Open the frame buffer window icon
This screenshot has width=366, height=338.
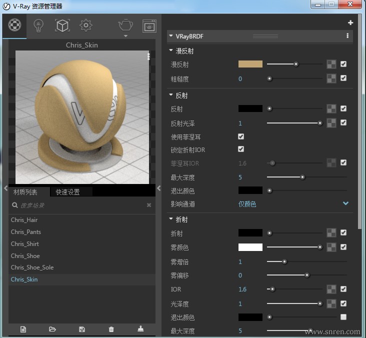tap(149, 26)
